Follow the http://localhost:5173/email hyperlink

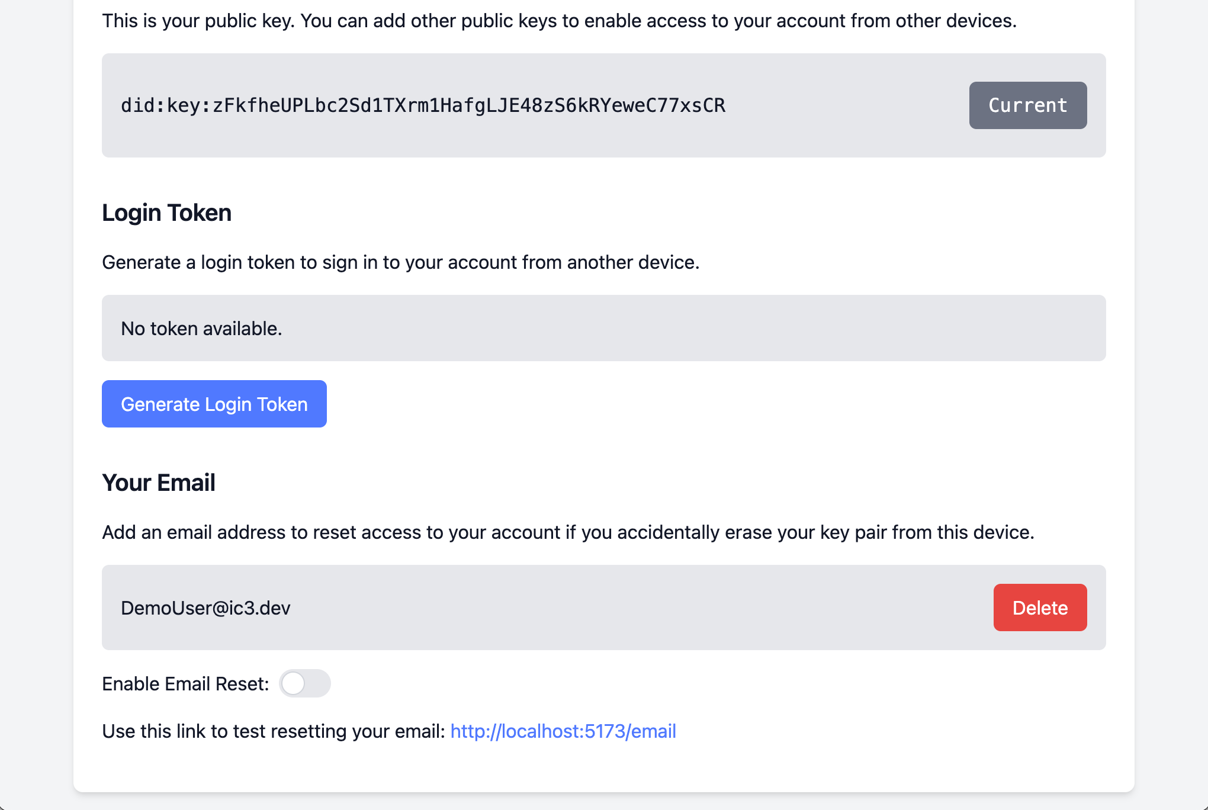coord(563,731)
